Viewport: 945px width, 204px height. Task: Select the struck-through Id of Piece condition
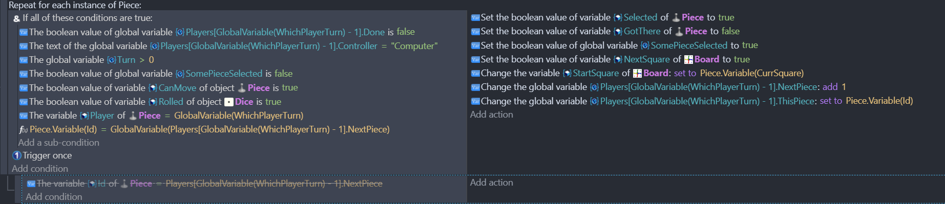pos(204,184)
